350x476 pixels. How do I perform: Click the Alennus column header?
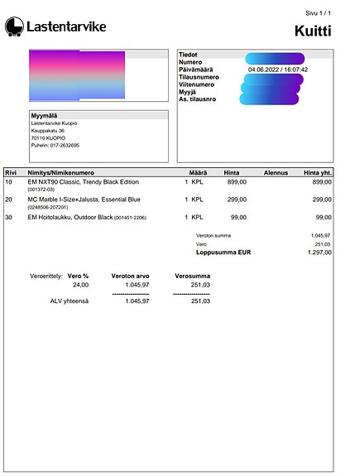(x=276, y=173)
